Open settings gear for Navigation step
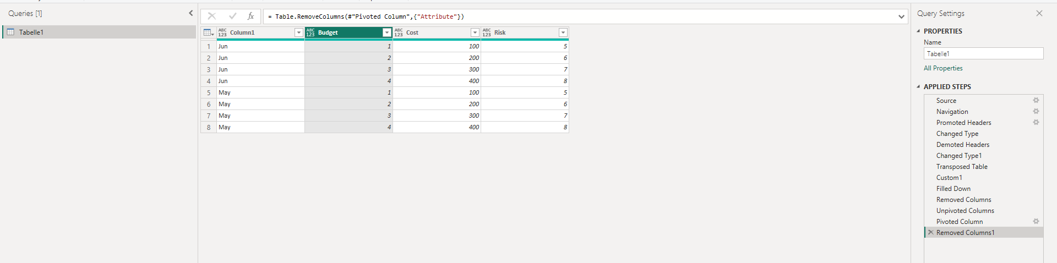This screenshot has width=1057, height=263. [1036, 112]
